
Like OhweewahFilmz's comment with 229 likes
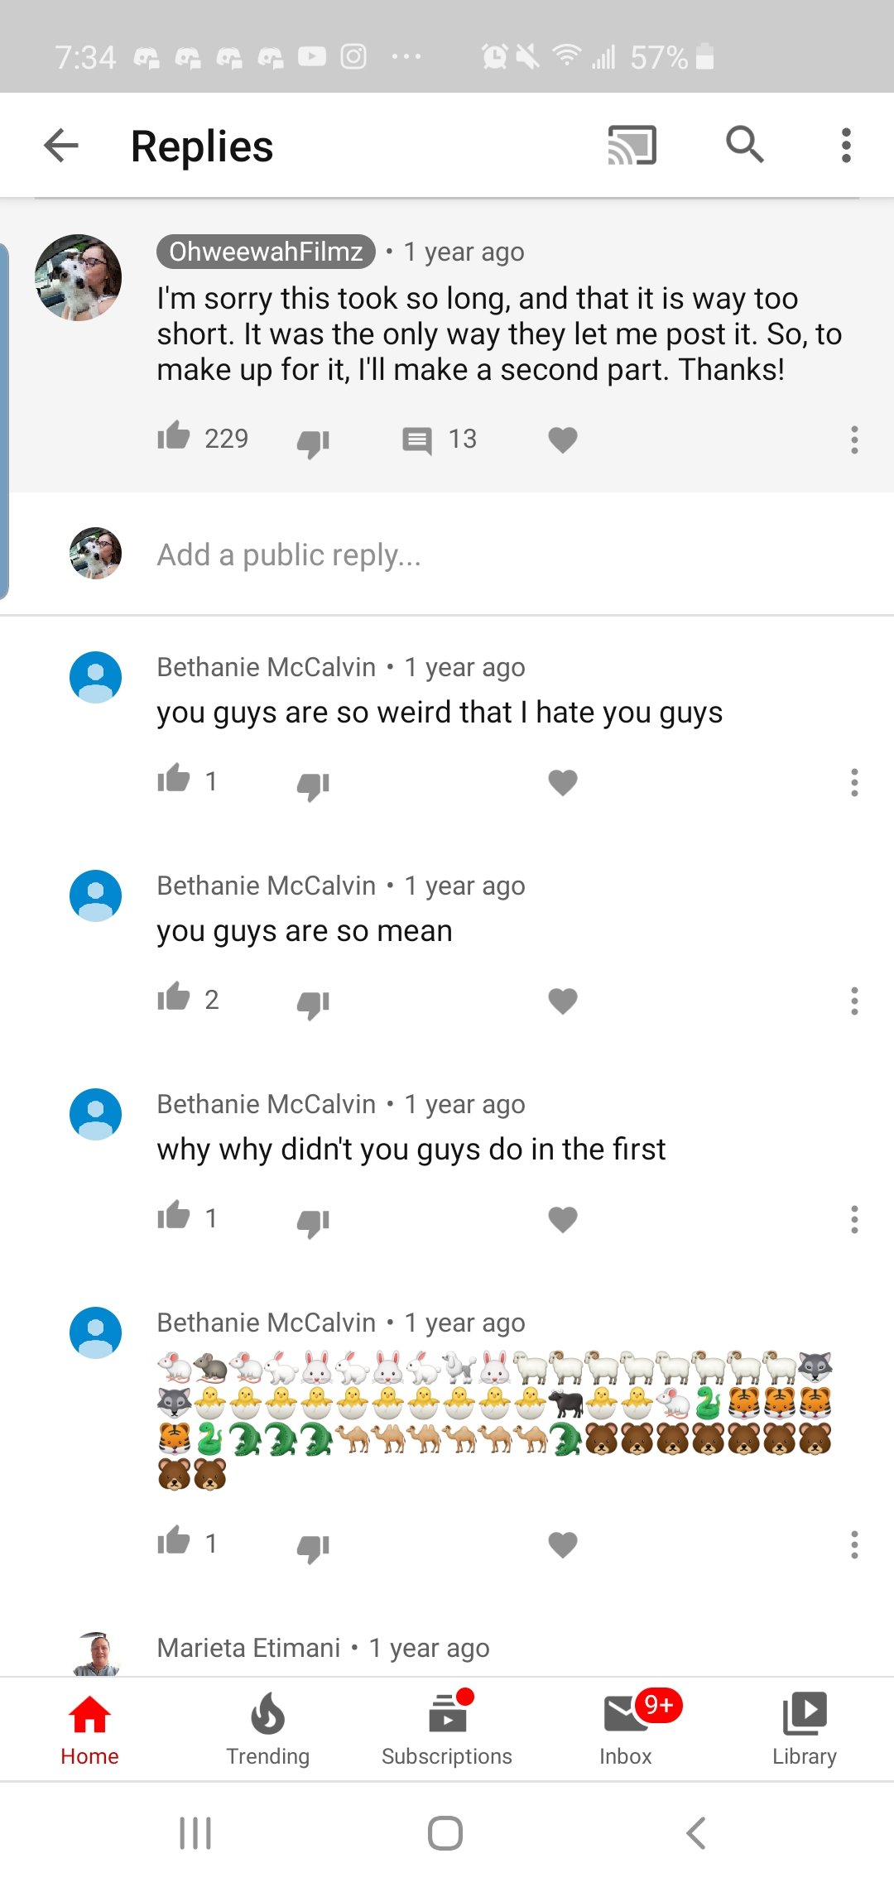point(174,436)
